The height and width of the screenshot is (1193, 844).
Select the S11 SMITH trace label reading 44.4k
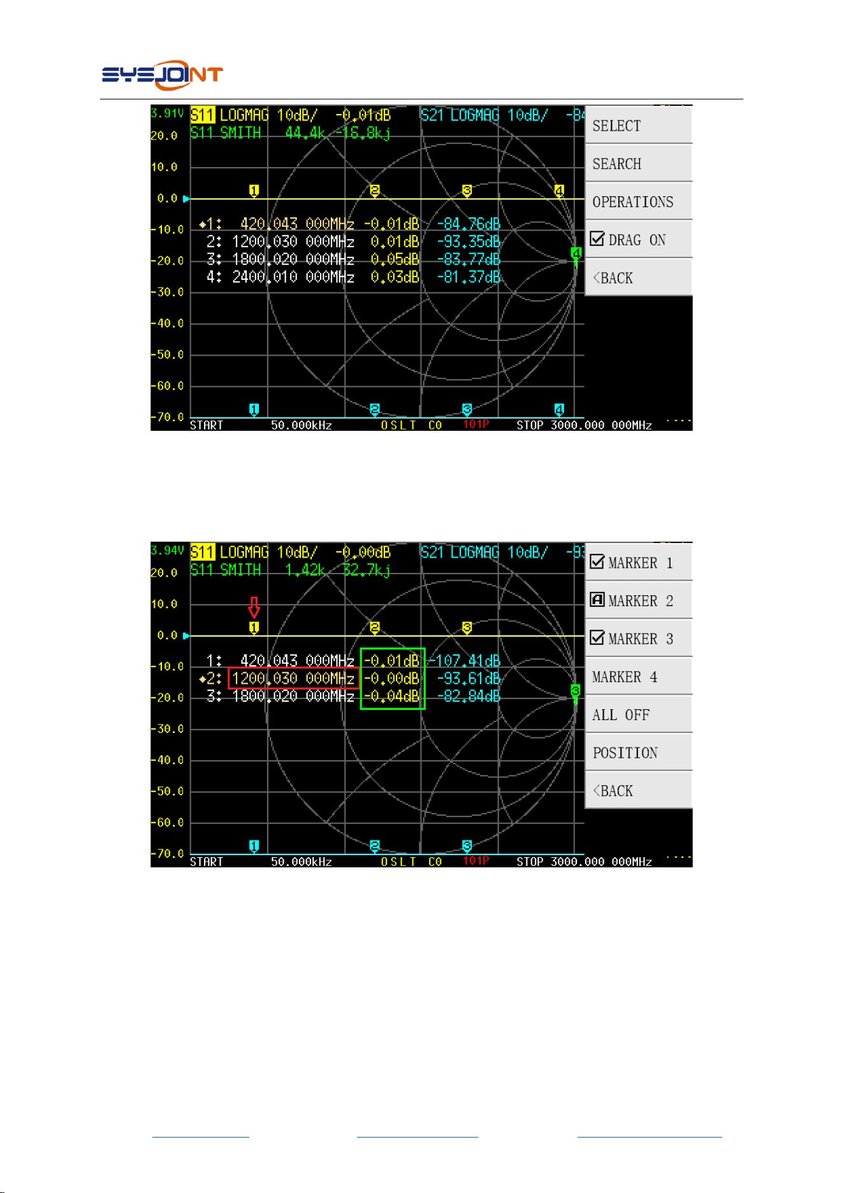click(x=291, y=133)
